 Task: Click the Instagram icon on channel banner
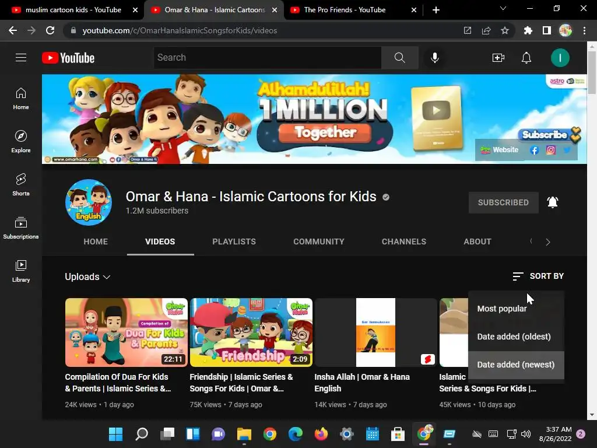tap(550, 150)
